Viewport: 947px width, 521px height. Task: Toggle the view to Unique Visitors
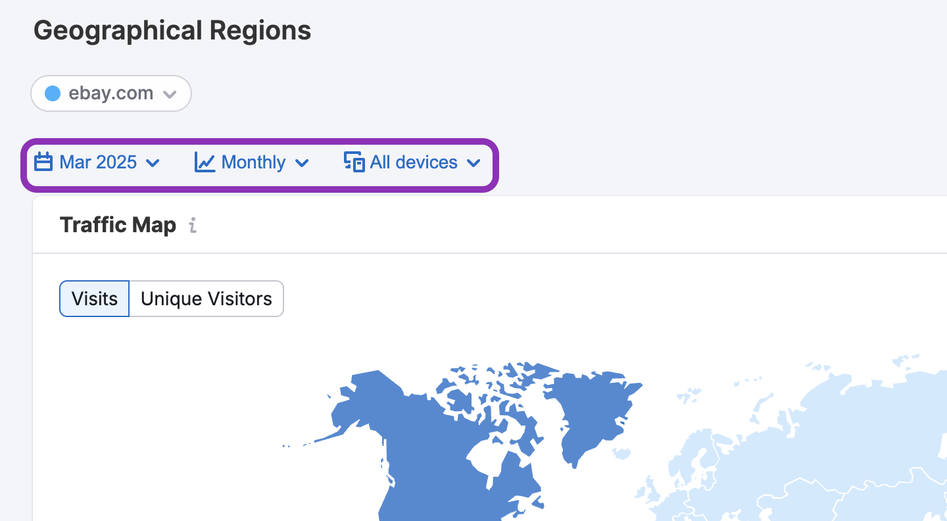coord(206,299)
